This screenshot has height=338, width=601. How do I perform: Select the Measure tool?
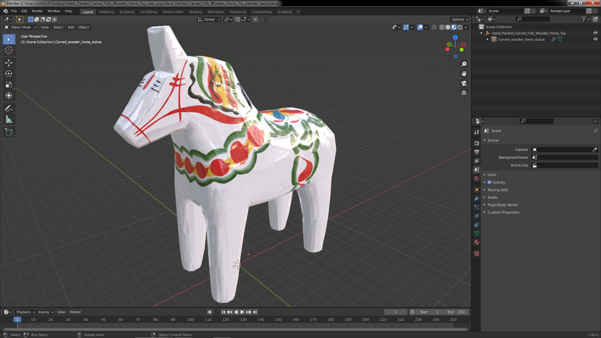(9, 120)
